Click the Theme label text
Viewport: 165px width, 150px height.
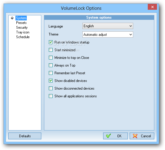[x=54, y=34]
